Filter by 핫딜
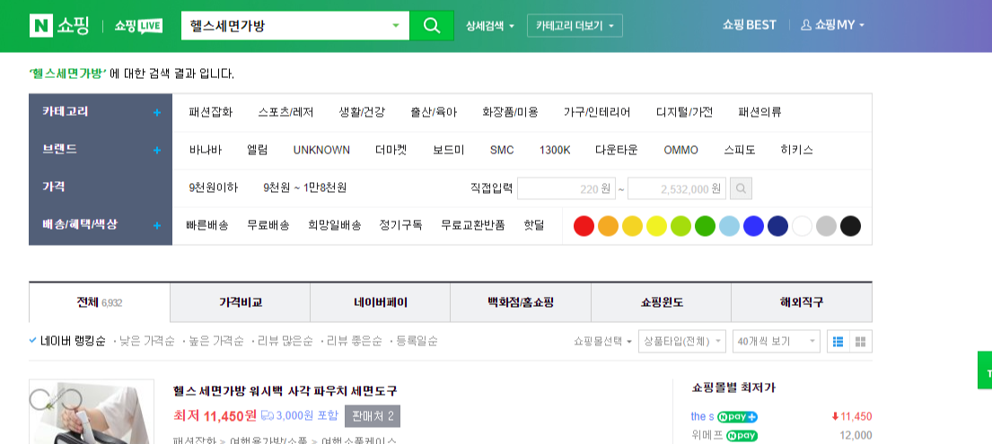 click(534, 225)
